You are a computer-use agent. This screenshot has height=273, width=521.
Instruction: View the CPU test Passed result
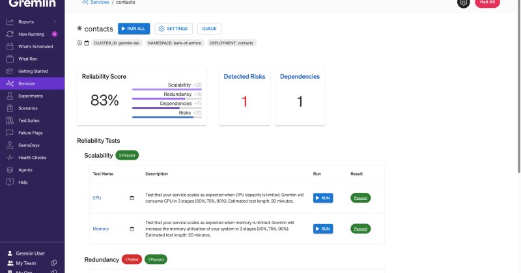[361, 198]
